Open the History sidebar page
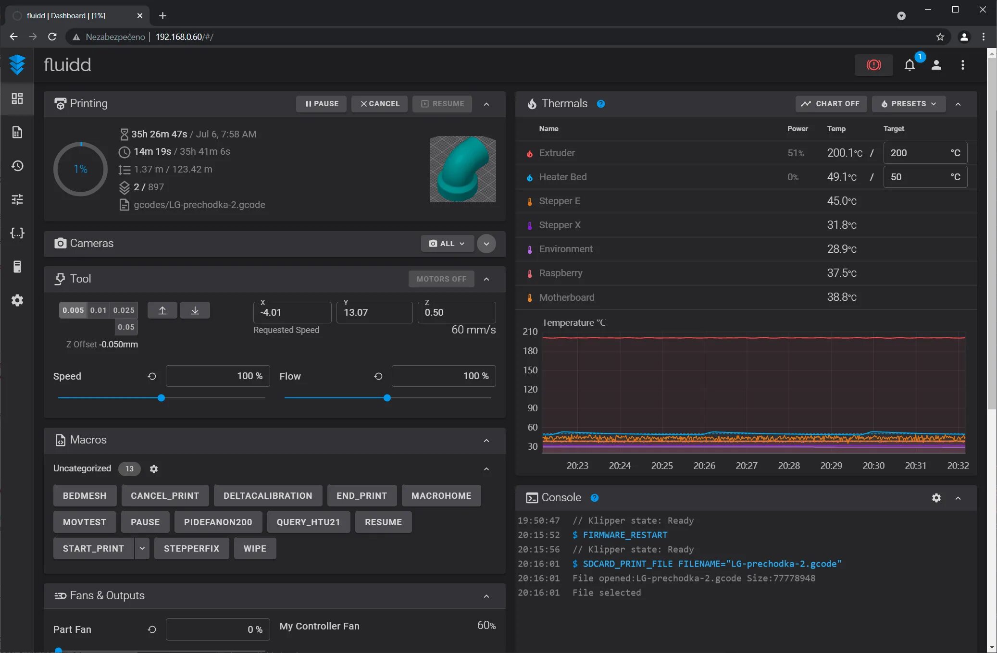Viewport: 997px width, 653px height. click(17, 166)
